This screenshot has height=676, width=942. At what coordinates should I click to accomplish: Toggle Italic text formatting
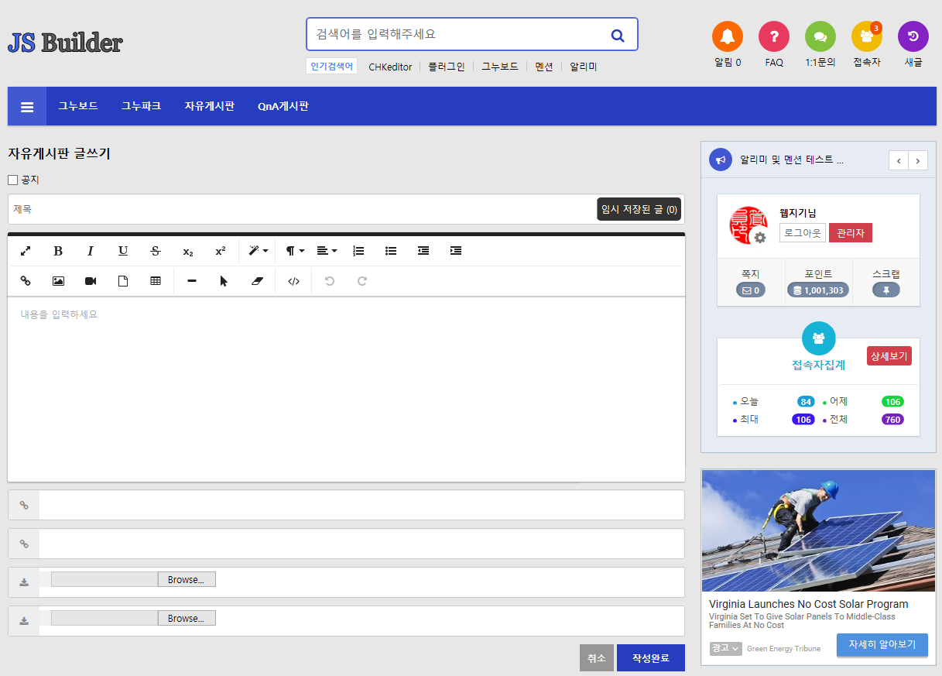[91, 251]
